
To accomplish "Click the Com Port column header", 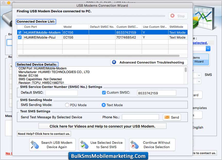I will coord(42,27).
